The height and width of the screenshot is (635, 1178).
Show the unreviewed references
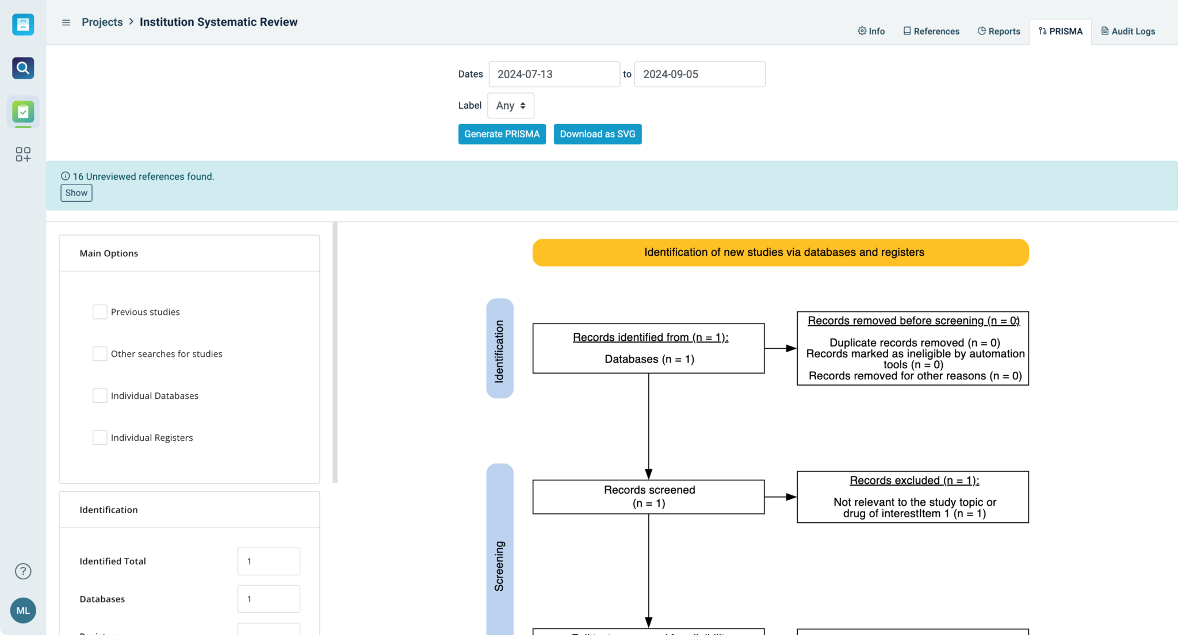click(76, 193)
